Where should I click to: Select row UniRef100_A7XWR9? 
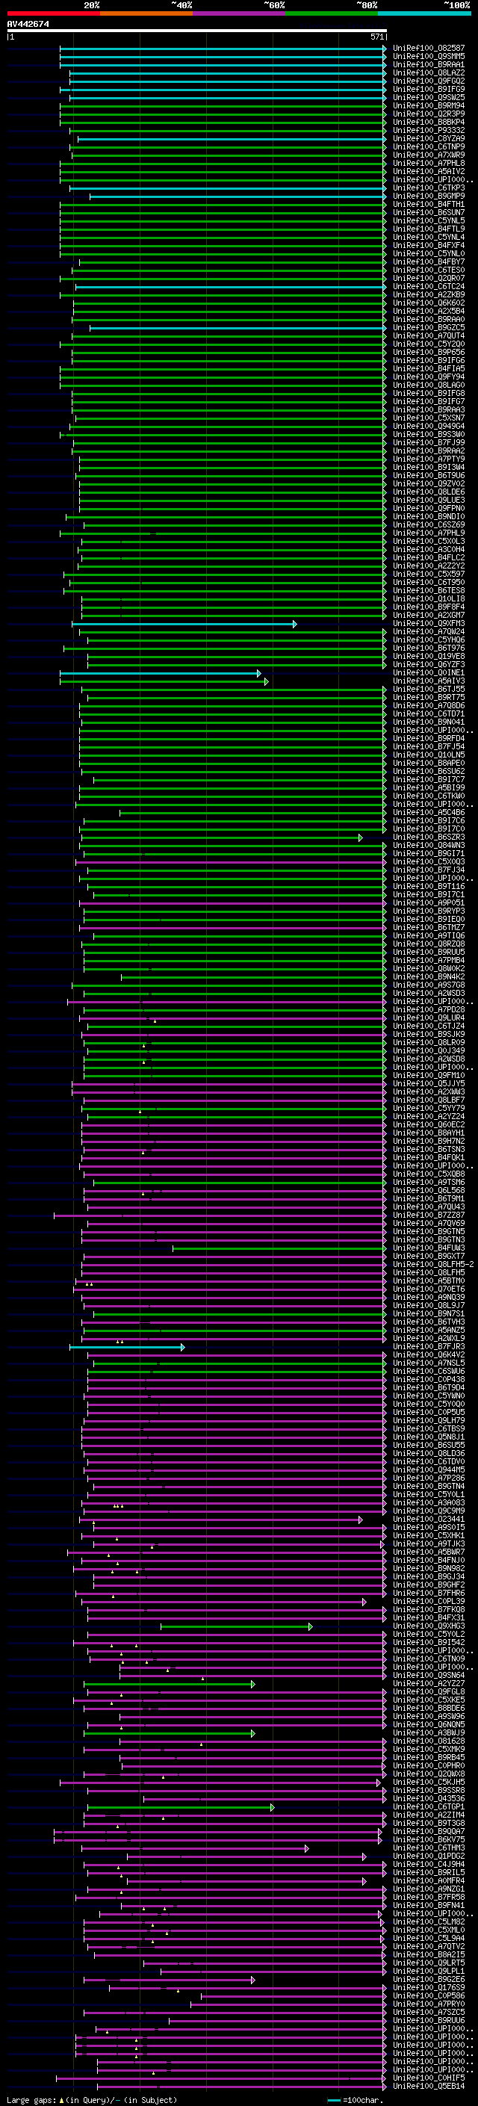tap(429, 155)
